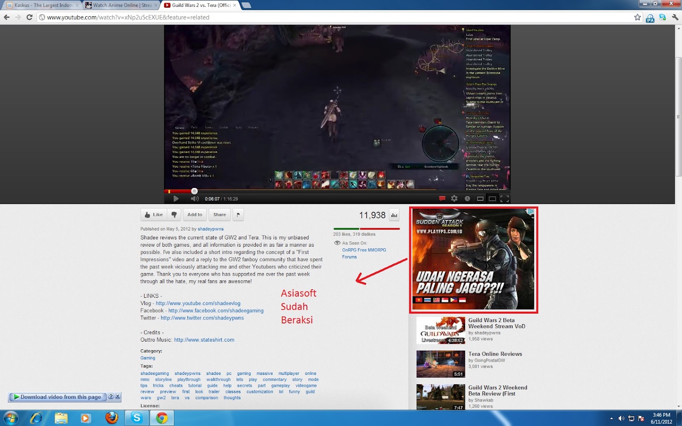Click the Chrome taskbar button

point(162,418)
